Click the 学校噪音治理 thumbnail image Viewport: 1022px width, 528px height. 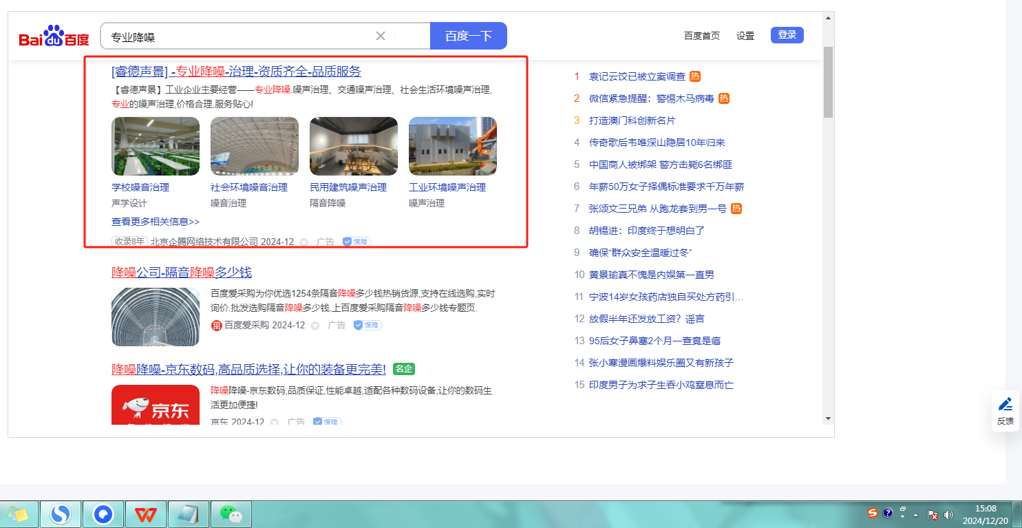[x=156, y=146]
